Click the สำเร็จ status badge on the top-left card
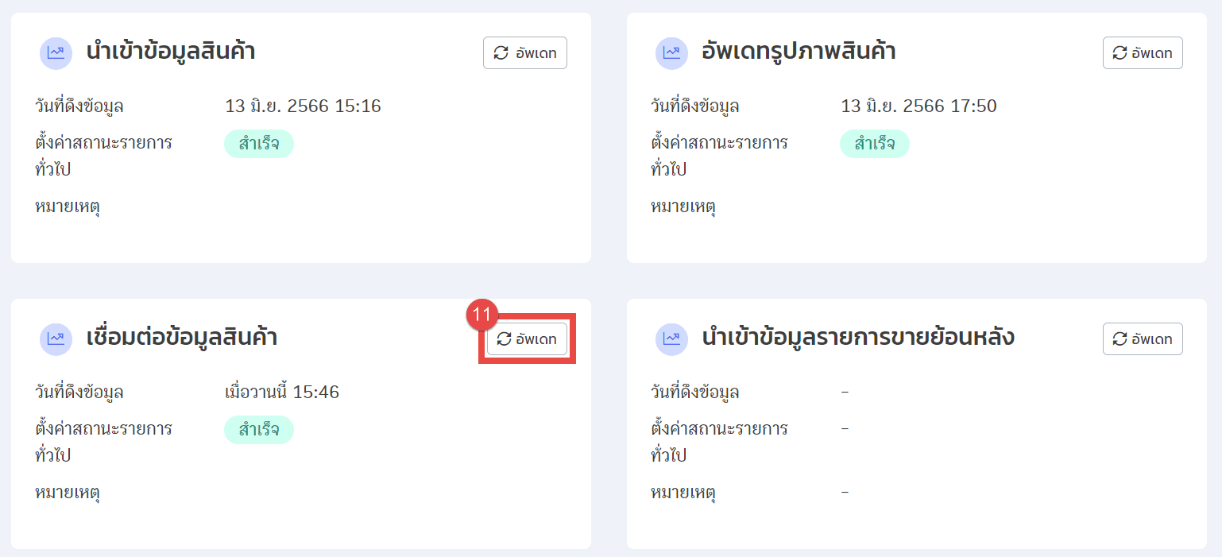 tap(260, 144)
